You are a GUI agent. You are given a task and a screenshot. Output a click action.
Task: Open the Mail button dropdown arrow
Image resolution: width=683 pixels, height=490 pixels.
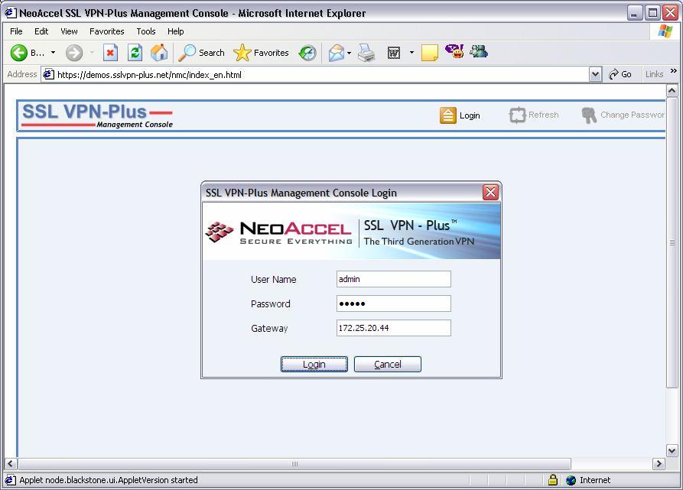coord(349,53)
